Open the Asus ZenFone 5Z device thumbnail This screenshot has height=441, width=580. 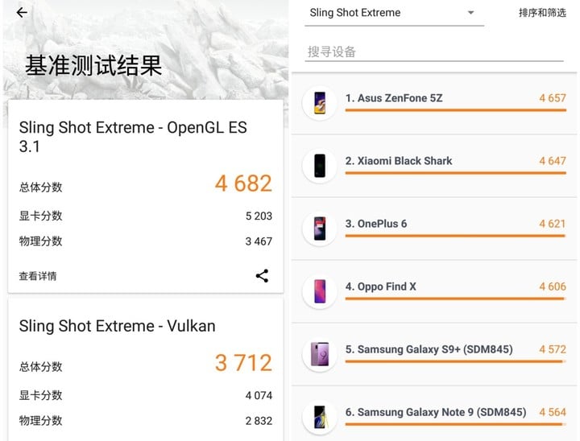(x=320, y=103)
